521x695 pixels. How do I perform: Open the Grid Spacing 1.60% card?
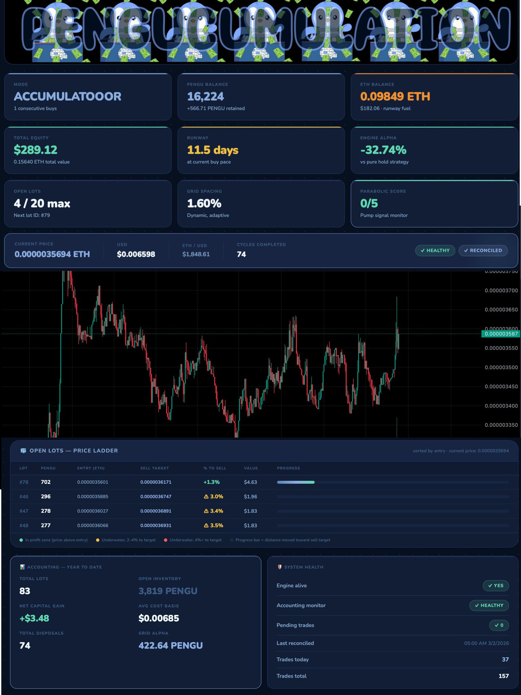click(261, 204)
